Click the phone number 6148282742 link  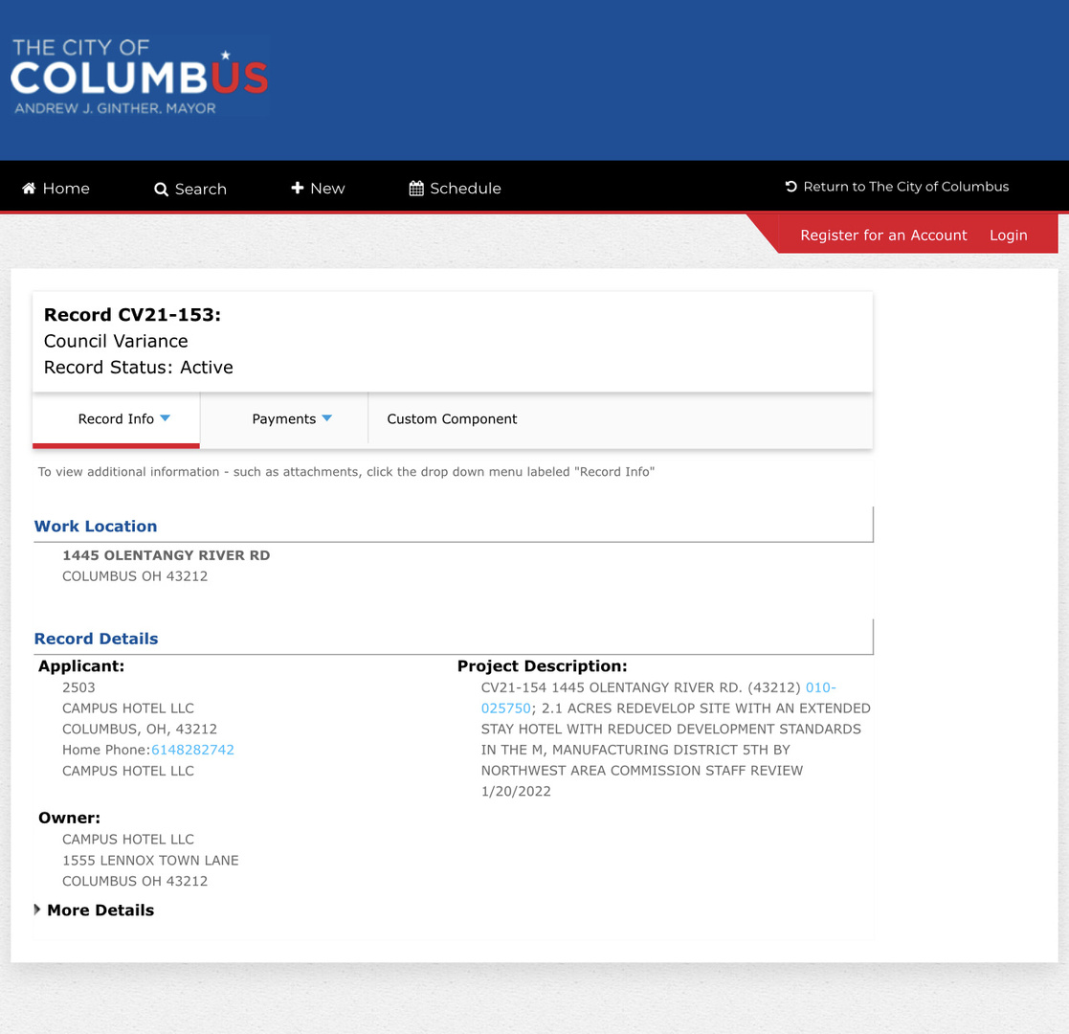[192, 750]
